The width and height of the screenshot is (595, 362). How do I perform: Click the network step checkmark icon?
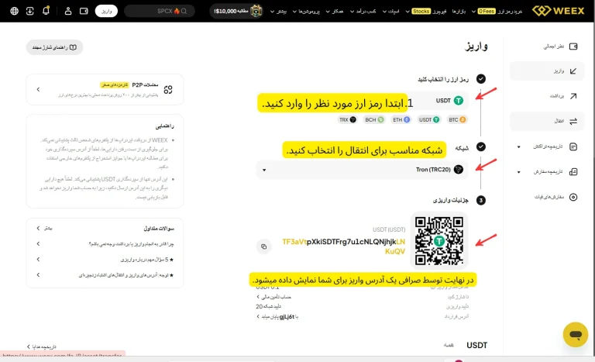pyautogui.click(x=481, y=147)
